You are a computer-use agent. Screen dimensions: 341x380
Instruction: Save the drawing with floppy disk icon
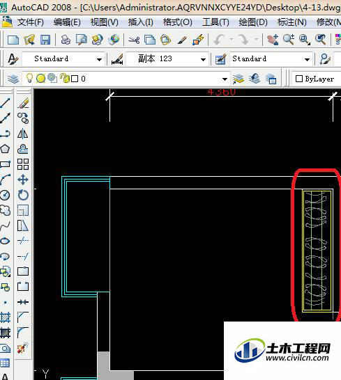[x=45, y=40]
